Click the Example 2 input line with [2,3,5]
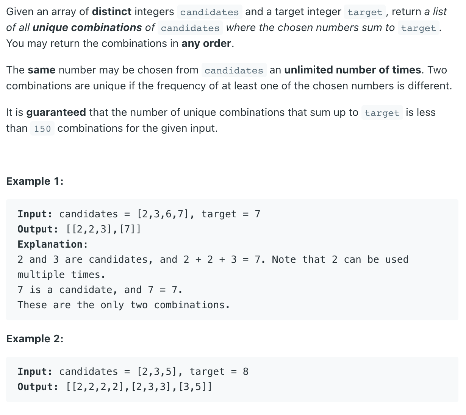This screenshot has width=466, height=415. point(133,372)
